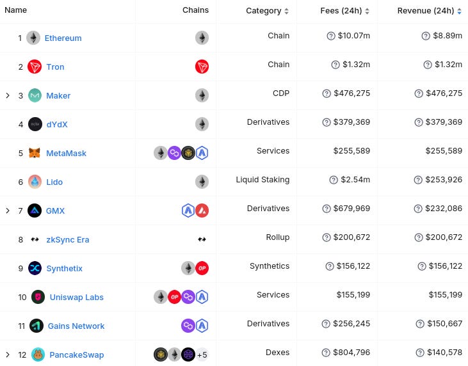Click the zkSync Era chain icon in the Chains column
This screenshot has width=468, height=366.
(x=202, y=239)
